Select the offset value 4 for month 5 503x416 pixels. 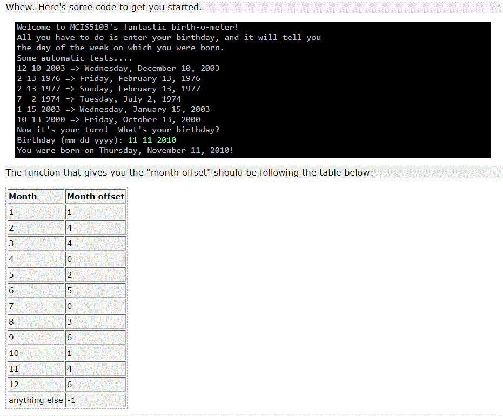point(96,274)
